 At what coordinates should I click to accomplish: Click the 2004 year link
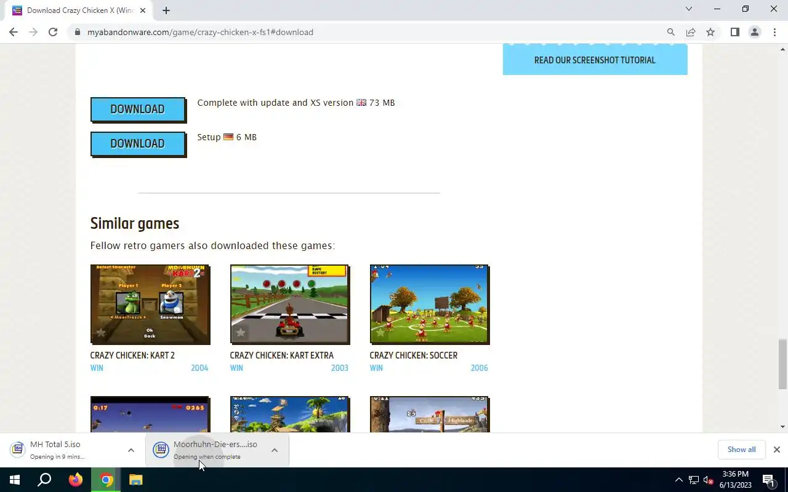click(x=199, y=368)
